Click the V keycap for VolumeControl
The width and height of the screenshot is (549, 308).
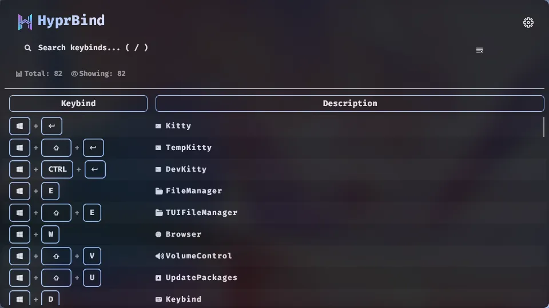click(x=92, y=256)
